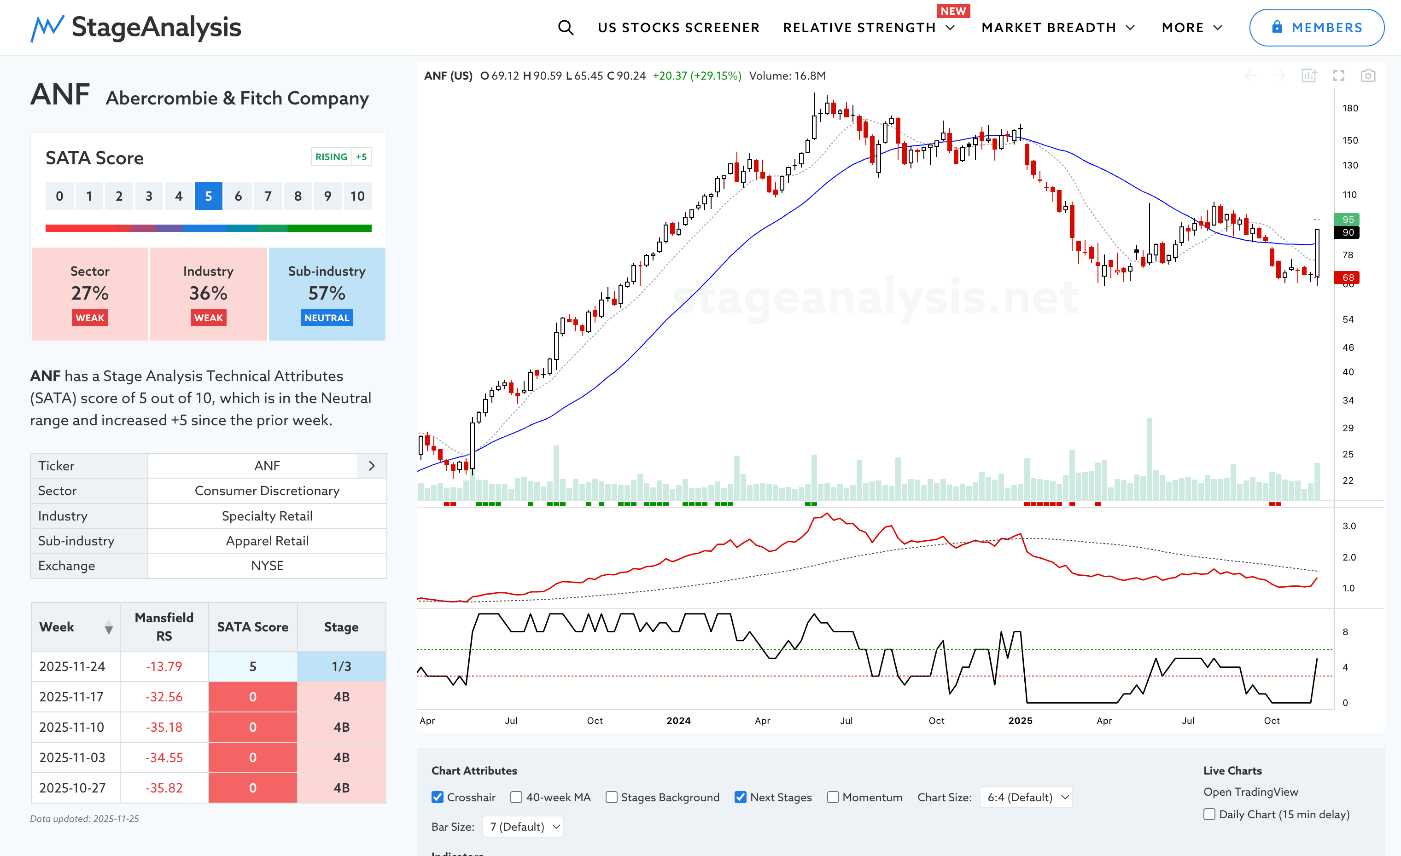Screen dimensions: 1401x856
Task: Enable the 40-week MA checkbox
Action: [516, 797]
